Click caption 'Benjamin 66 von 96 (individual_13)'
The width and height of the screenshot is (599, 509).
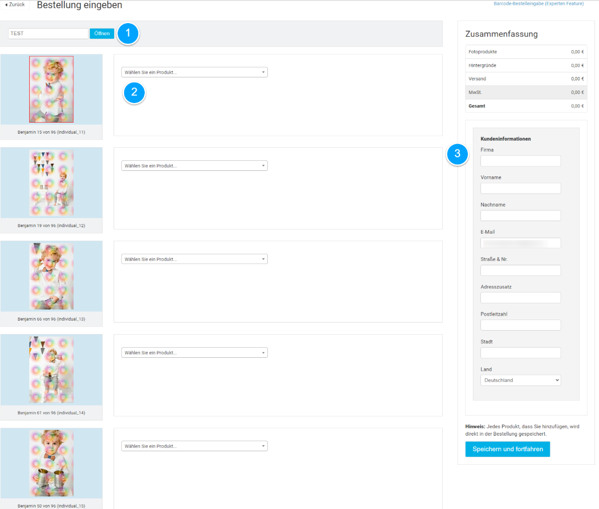coord(51,319)
